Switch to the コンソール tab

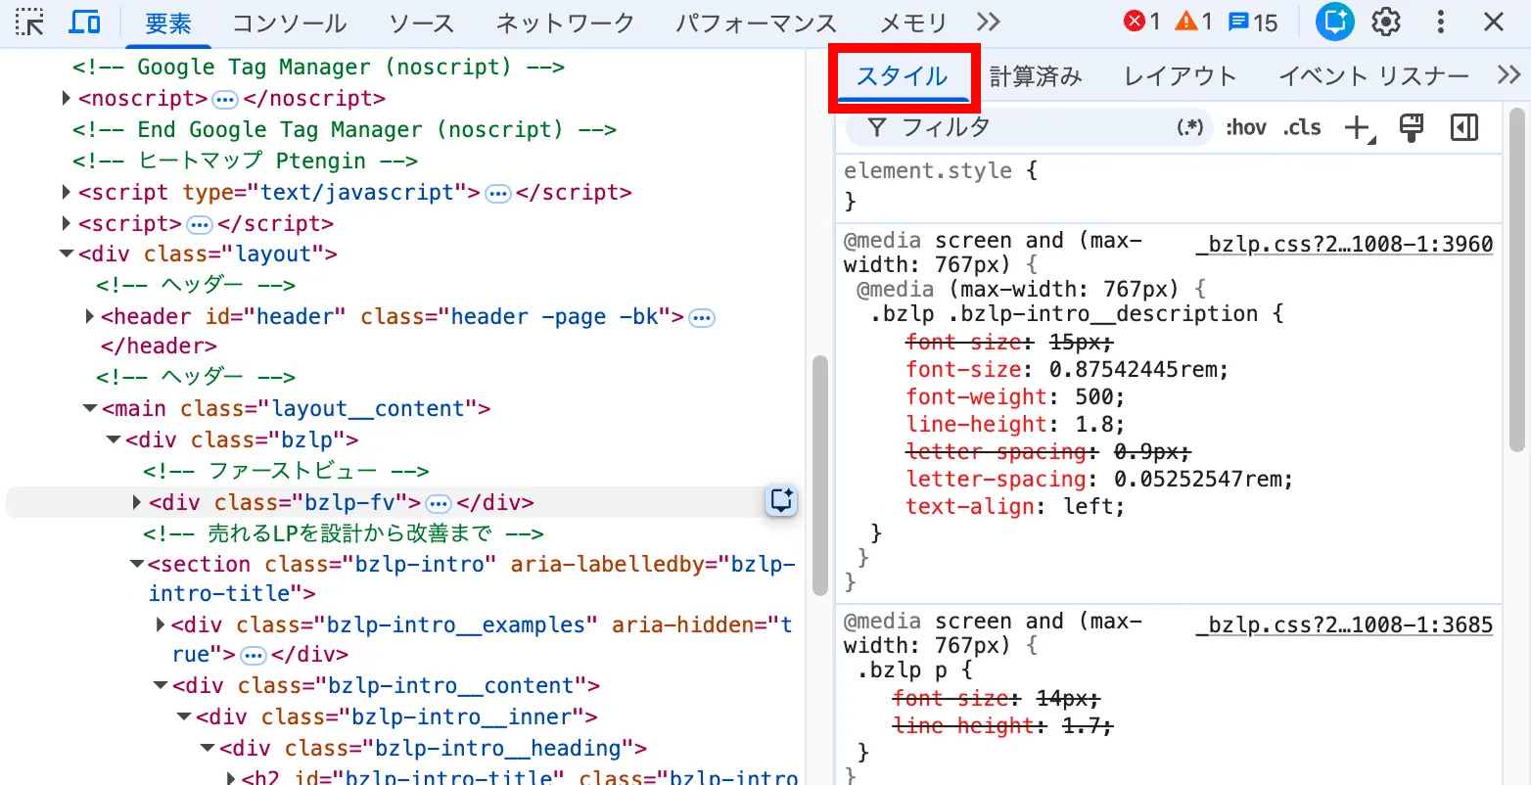[x=290, y=23]
